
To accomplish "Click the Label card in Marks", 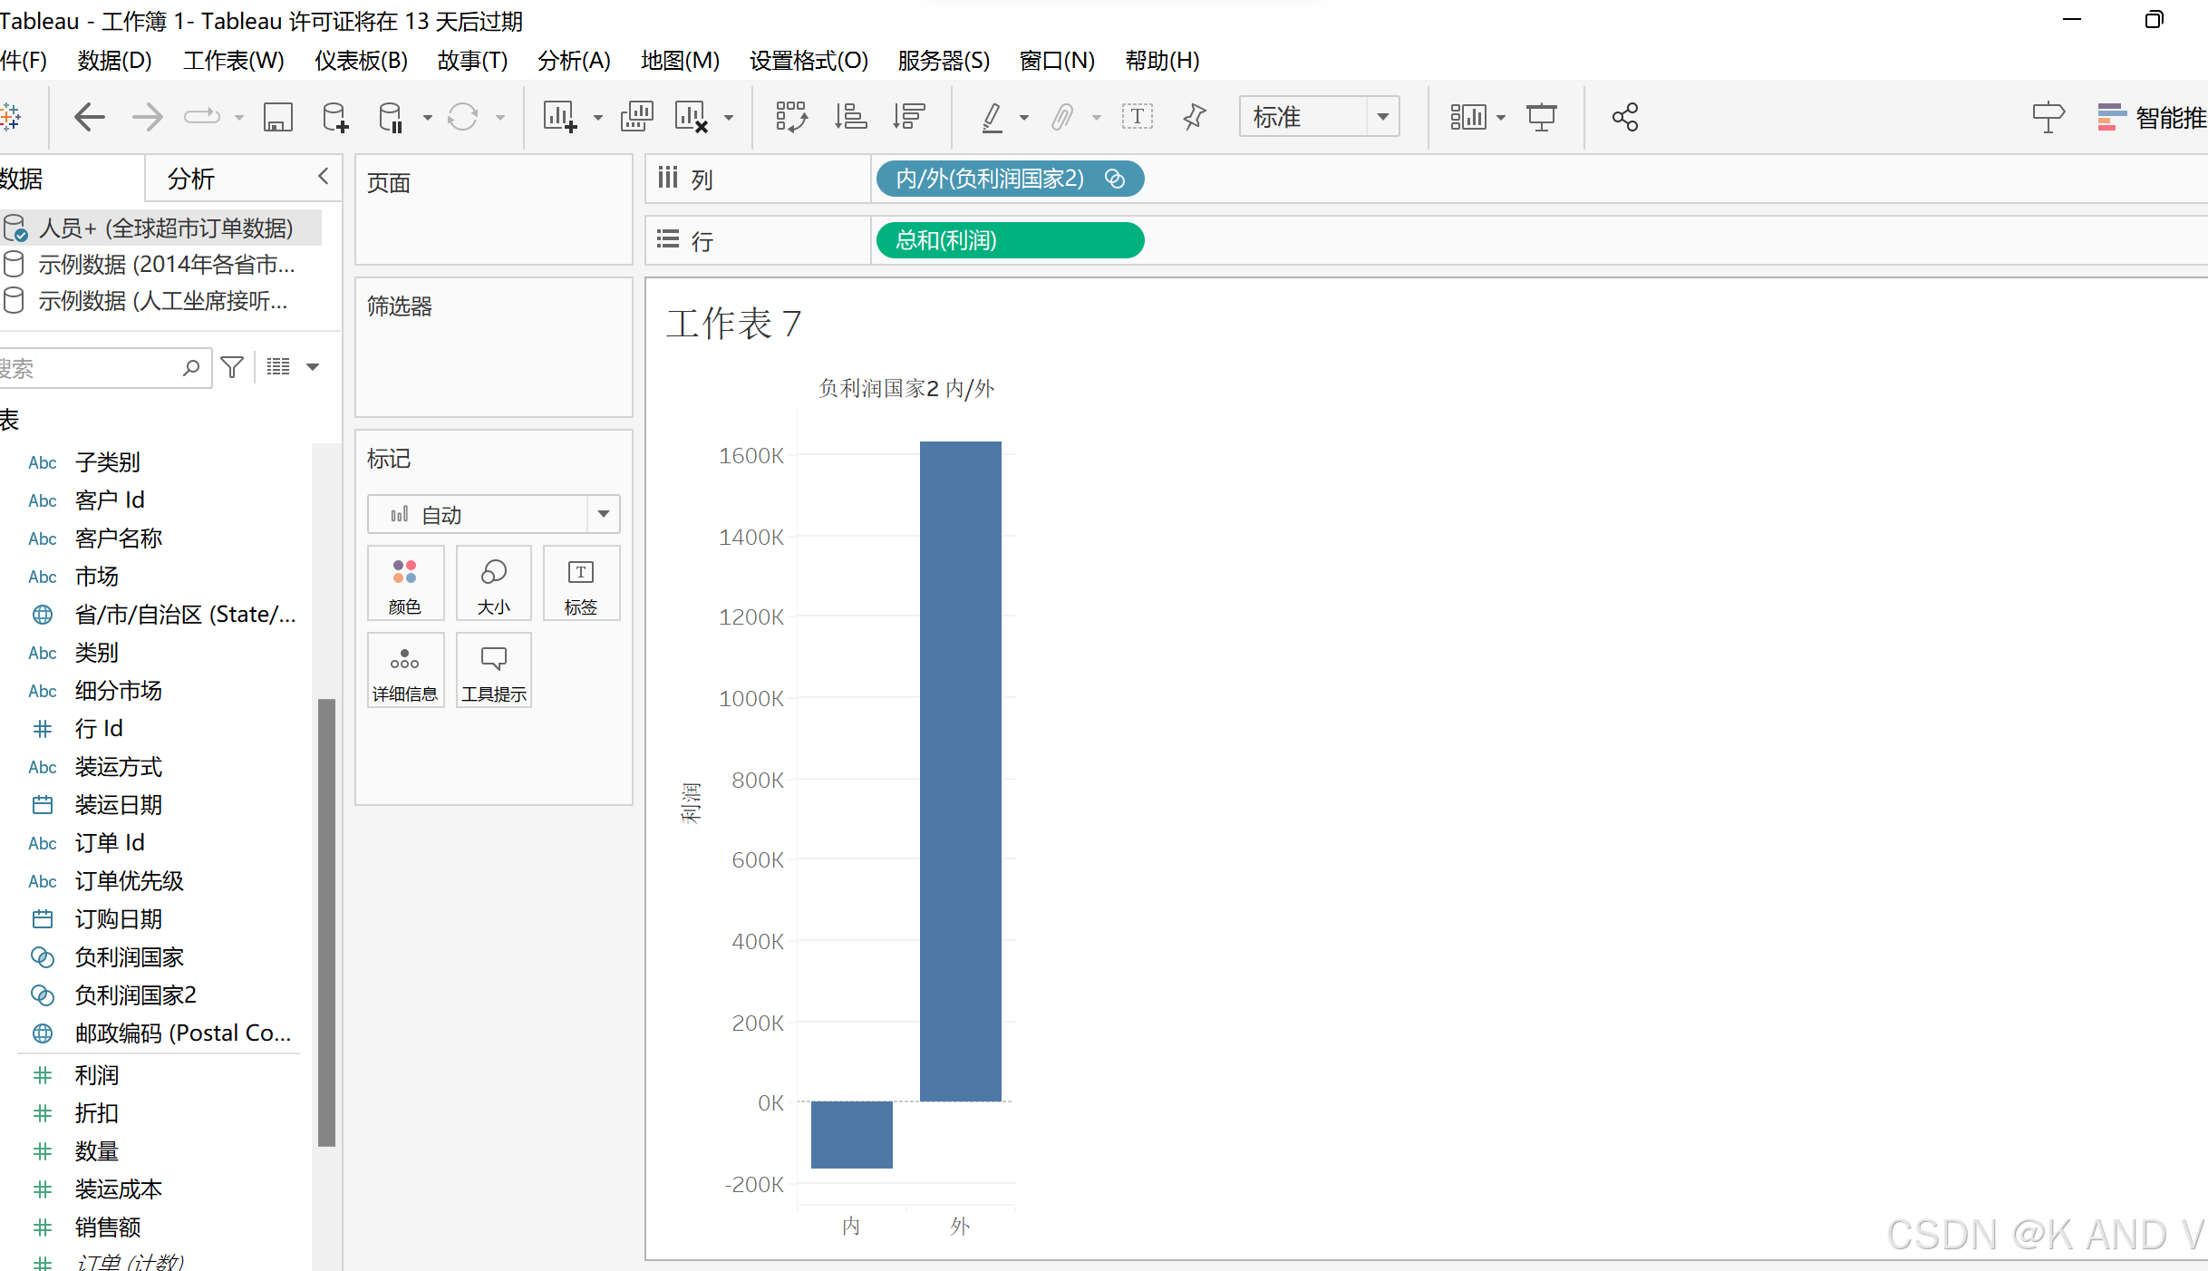I will point(581,583).
